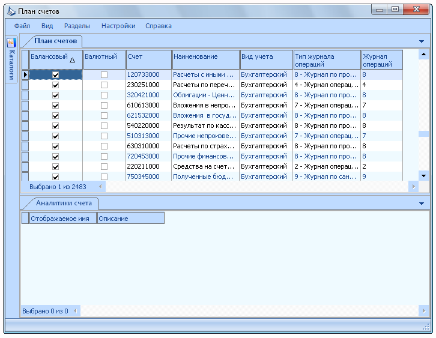
Task: Click the accounts grid scroll down arrow
Action: click(423, 176)
